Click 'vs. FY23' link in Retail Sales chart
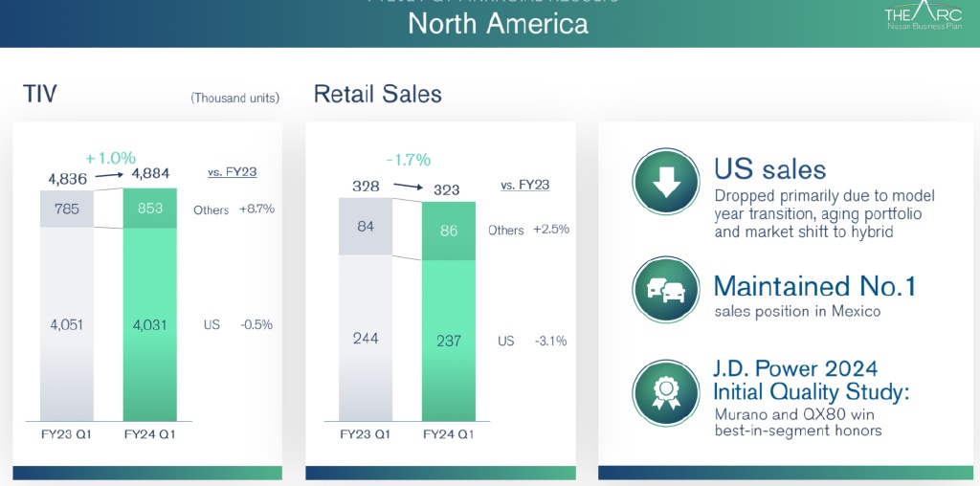The image size is (980, 486). click(x=524, y=186)
